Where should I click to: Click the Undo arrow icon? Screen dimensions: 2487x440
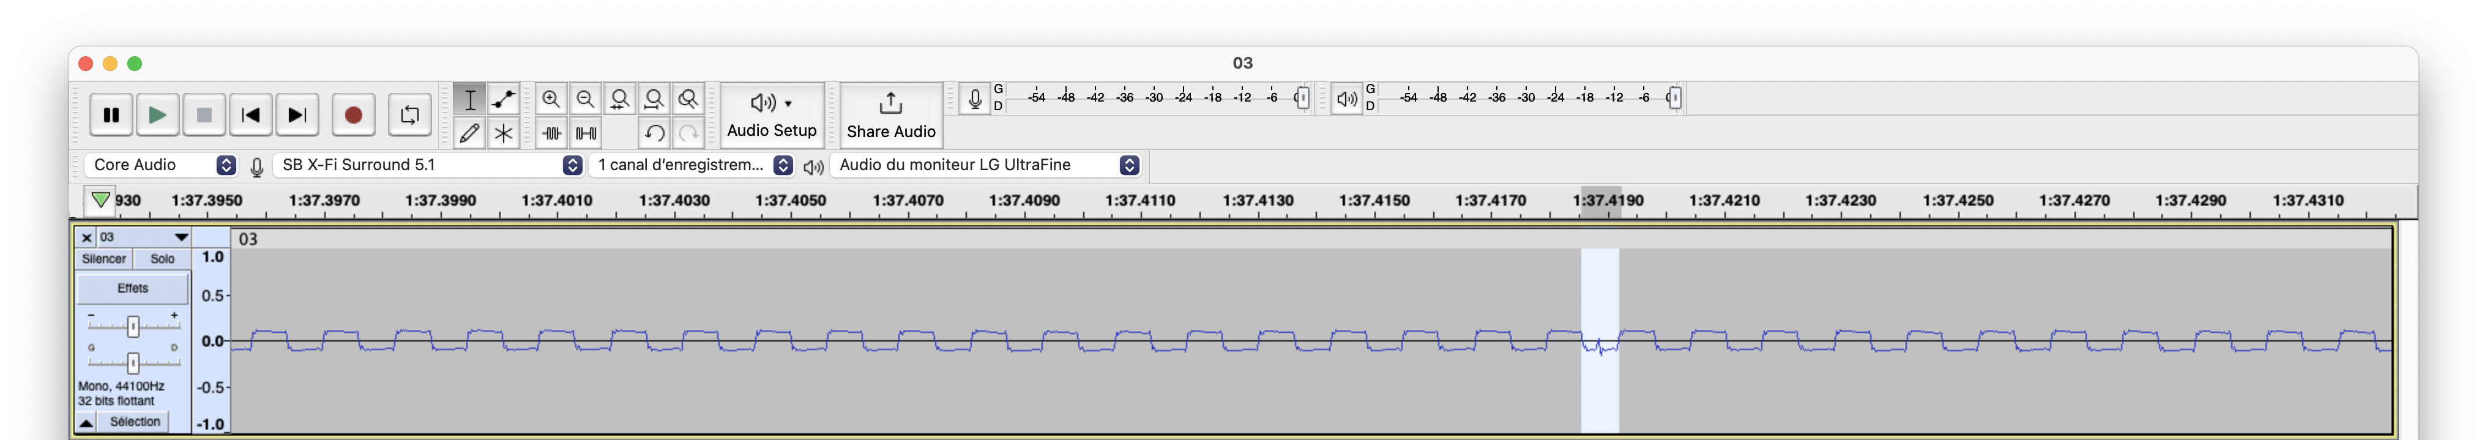654,133
